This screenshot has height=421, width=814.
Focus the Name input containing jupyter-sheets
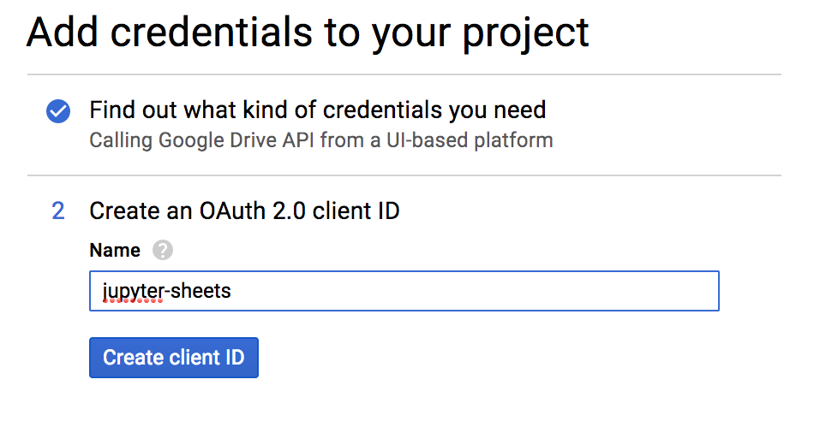tap(404, 291)
